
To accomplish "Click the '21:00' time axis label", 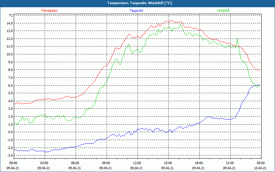I will coord(229,163).
